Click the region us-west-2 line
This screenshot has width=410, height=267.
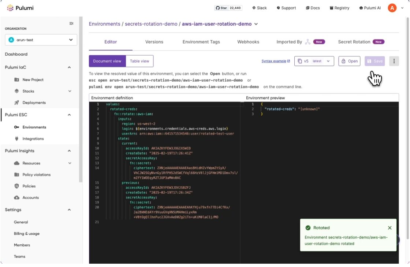pos(139,124)
